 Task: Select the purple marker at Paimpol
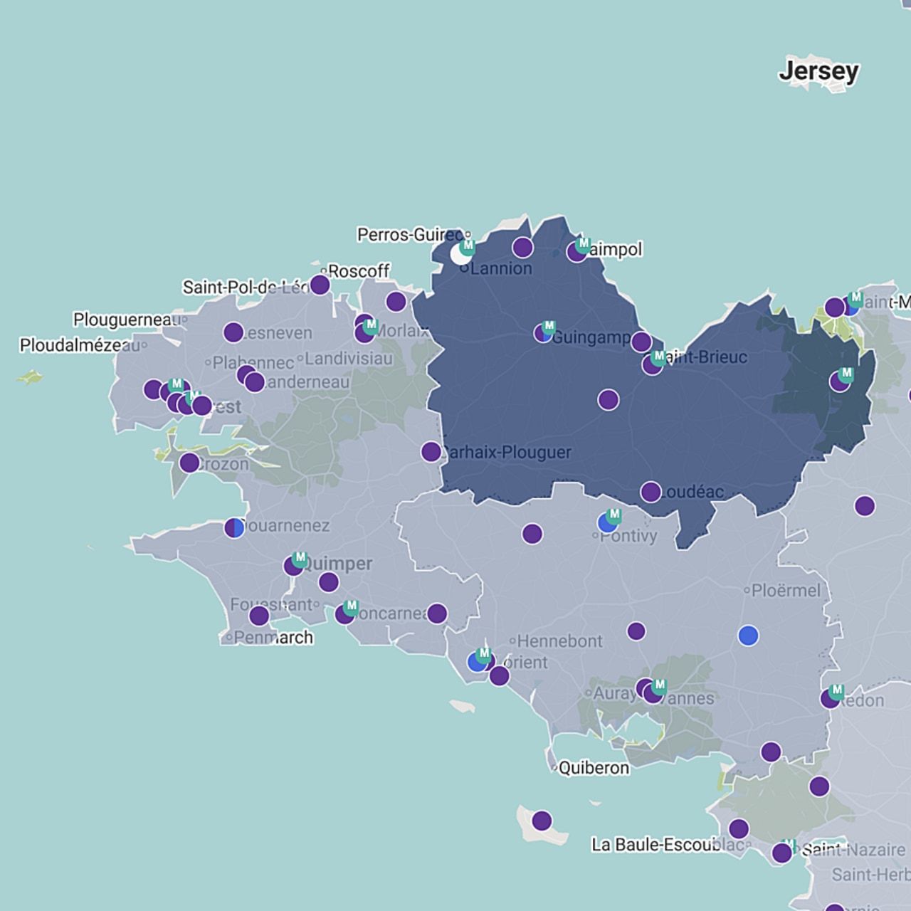tap(576, 251)
